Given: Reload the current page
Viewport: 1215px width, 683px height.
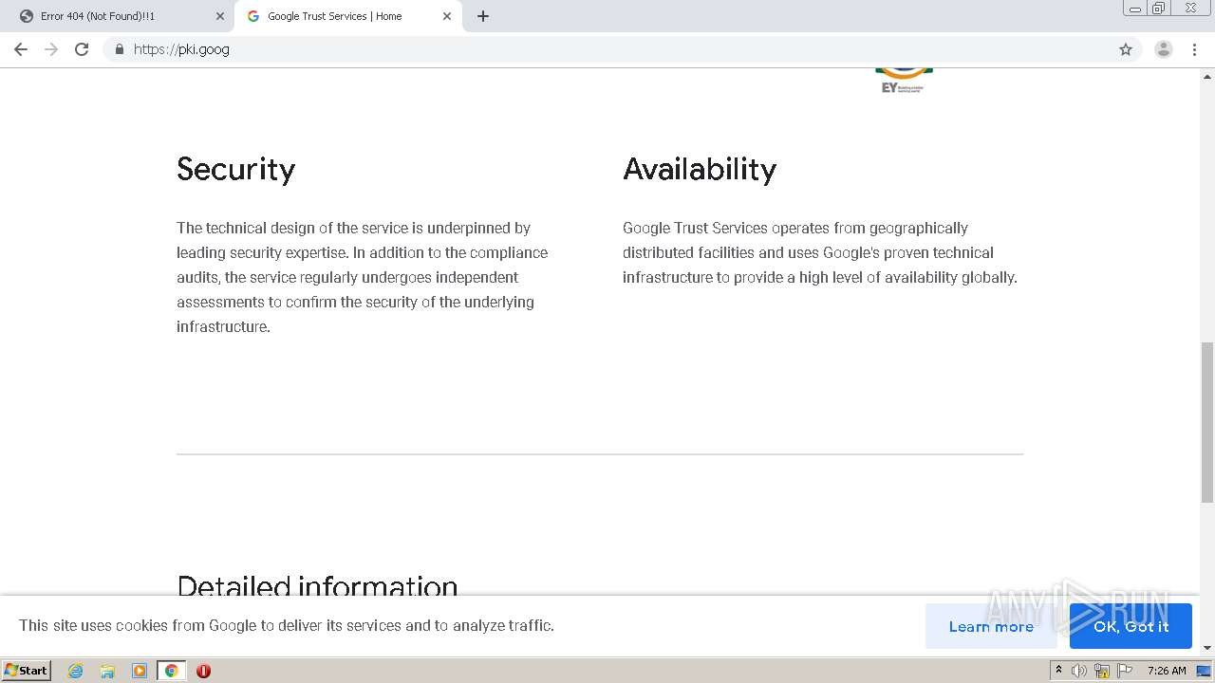Looking at the screenshot, I should [x=82, y=49].
